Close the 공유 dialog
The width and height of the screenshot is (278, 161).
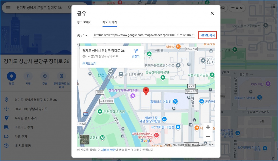click(212, 13)
